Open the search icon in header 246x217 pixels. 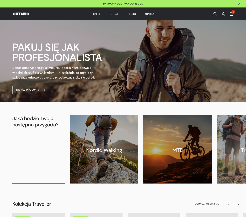(x=215, y=14)
